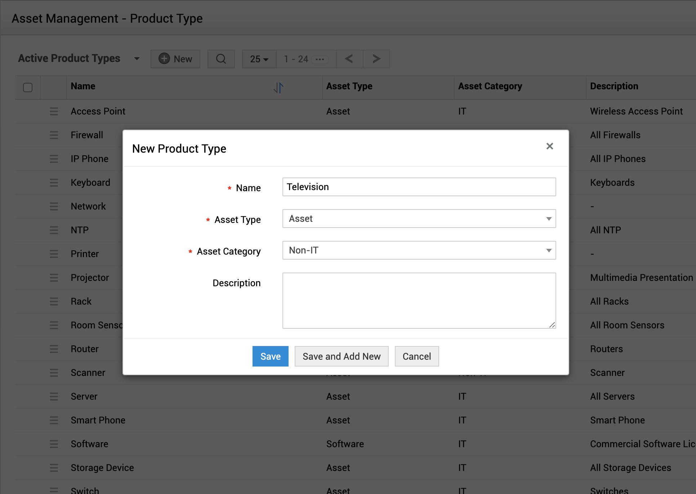Image resolution: width=696 pixels, height=494 pixels.
Task: Click the drag handle beside Firewall
Action: [x=54, y=135]
